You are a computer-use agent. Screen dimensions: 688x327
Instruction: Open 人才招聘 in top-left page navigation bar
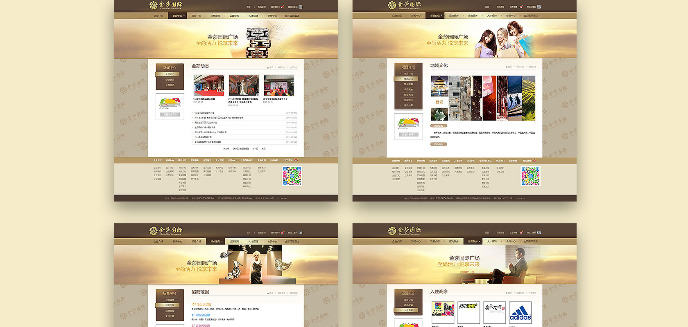[x=253, y=16]
